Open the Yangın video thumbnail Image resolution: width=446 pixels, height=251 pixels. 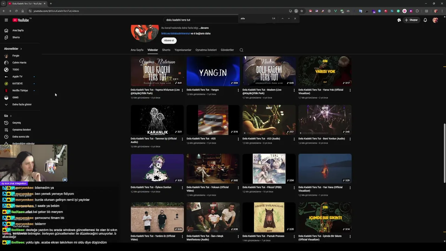coord(213,71)
